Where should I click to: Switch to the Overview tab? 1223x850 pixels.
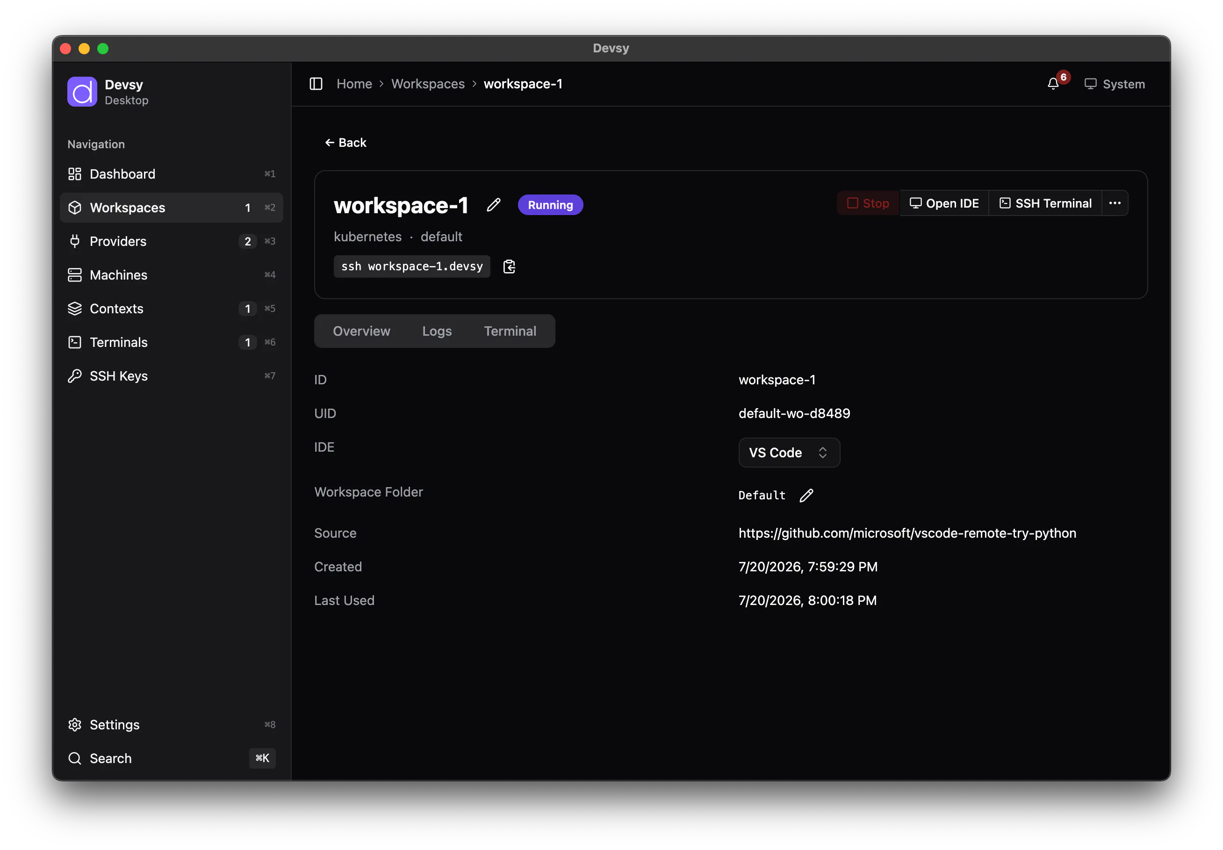click(x=361, y=331)
